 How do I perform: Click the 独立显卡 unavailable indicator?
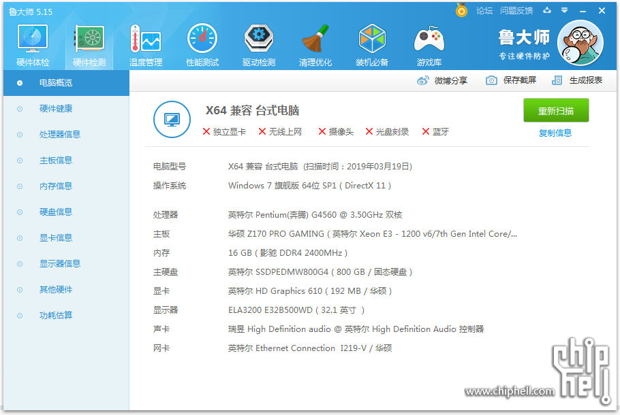click(x=224, y=131)
